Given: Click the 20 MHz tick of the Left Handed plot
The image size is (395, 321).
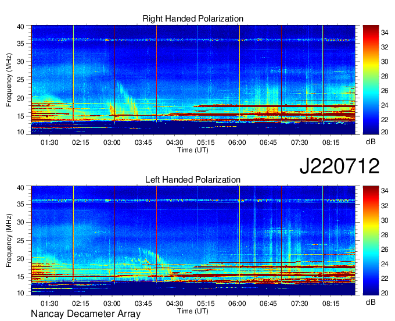Looking at the screenshot, I should [20, 259].
